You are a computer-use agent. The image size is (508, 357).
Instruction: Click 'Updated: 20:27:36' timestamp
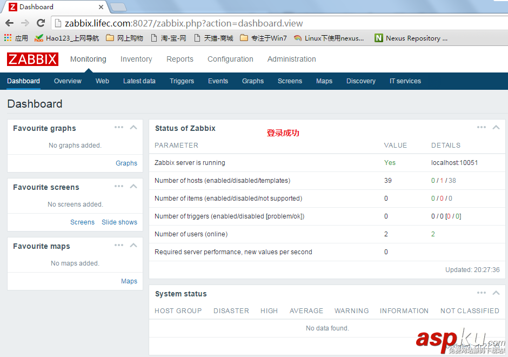tap(472, 270)
